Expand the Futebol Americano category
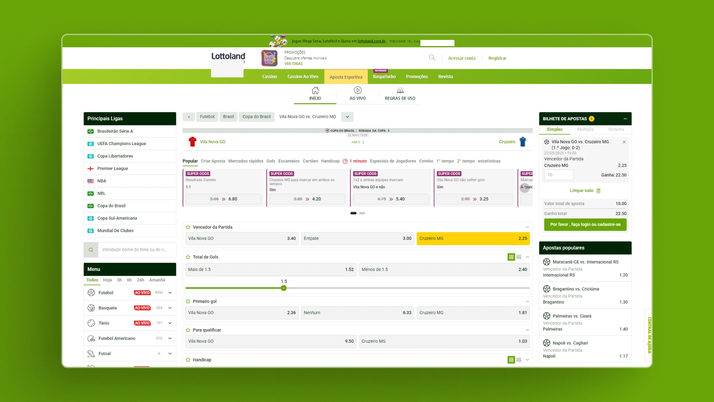Image resolution: width=714 pixels, height=402 pixels. click(x=170, y=338)
